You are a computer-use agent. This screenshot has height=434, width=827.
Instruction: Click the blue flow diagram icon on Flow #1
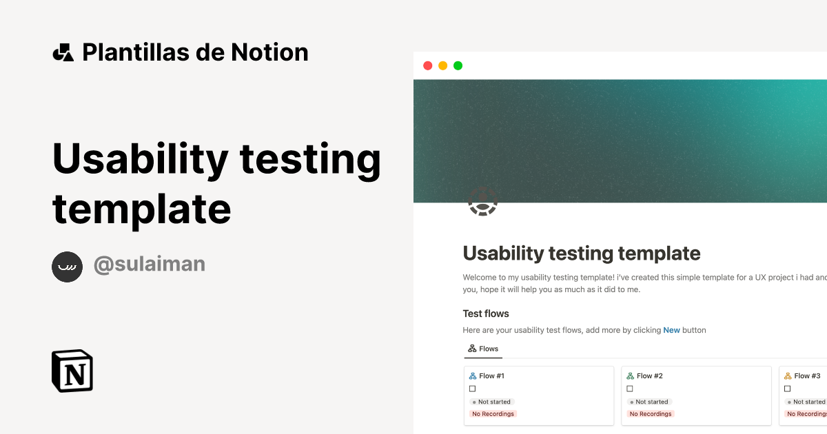coord(472,375)
